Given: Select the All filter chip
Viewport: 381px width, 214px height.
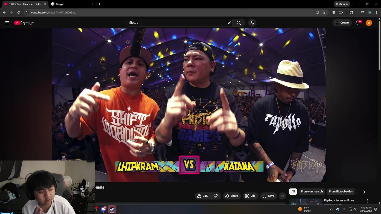Looking at the screenshot, I should 293,192.
